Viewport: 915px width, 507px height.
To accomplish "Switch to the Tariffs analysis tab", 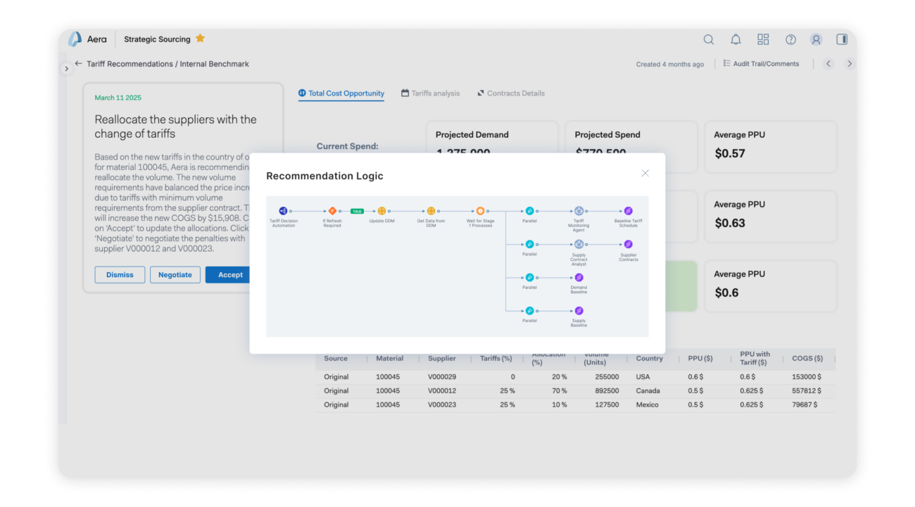I will [430, 93].
